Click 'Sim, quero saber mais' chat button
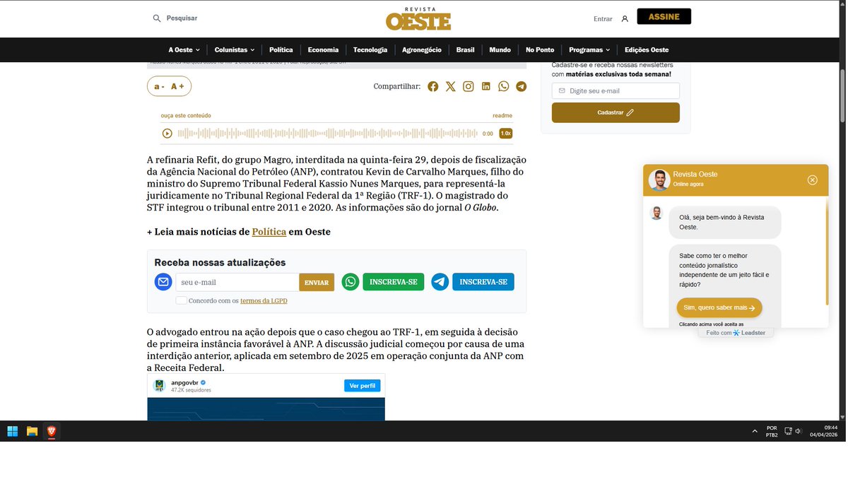This screenshot has width=848, height=477. coord(719,308)
